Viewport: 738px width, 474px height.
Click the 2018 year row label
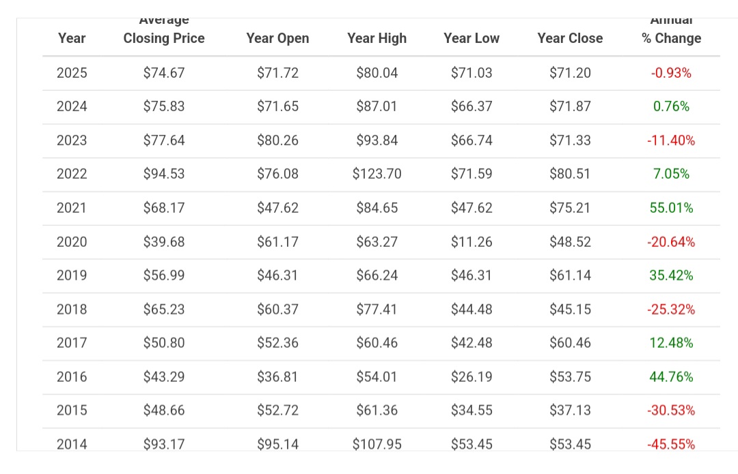tap(72, 310)
